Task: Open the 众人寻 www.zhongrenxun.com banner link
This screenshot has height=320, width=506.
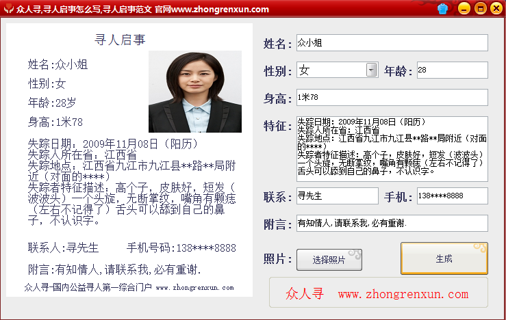Action: [x=378, y=293]
